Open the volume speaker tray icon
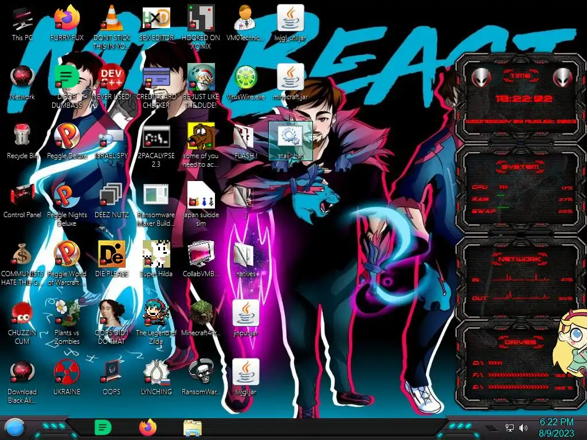 point(523,427)
